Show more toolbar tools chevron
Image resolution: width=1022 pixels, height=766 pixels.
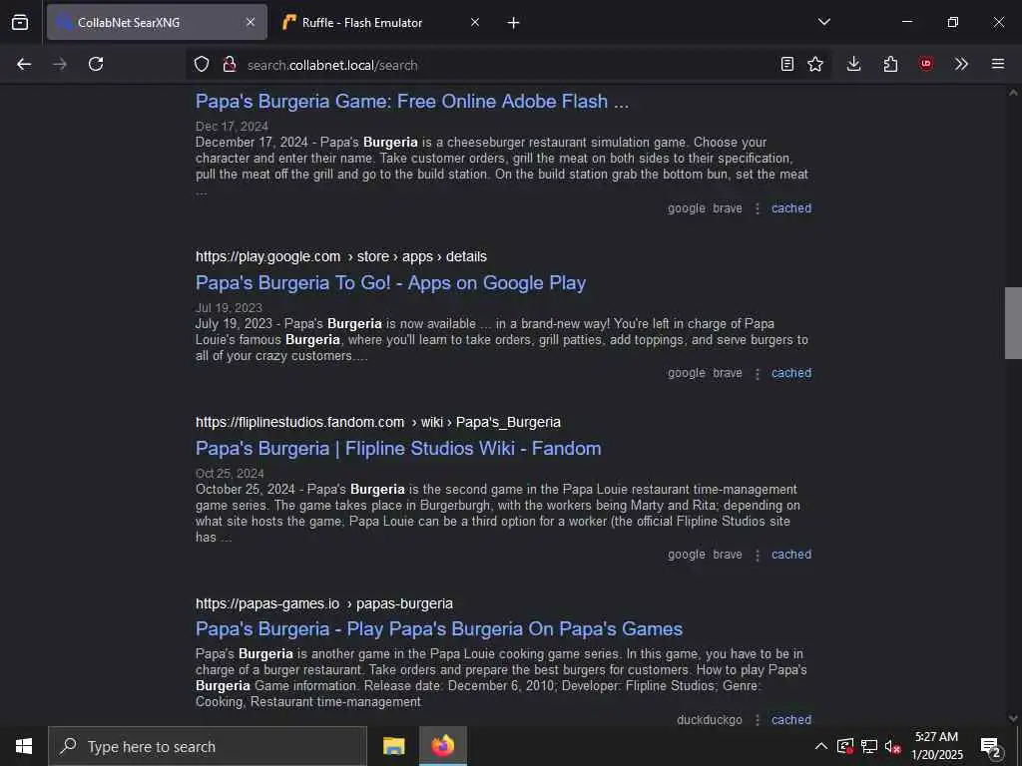click(961, 64)
